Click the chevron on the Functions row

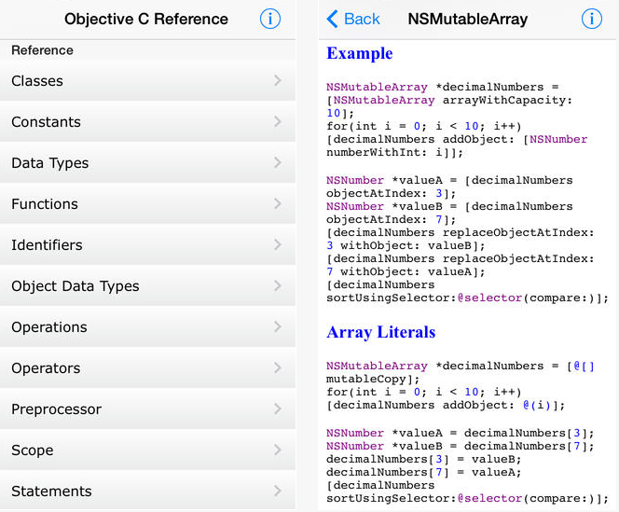[278, 204]
